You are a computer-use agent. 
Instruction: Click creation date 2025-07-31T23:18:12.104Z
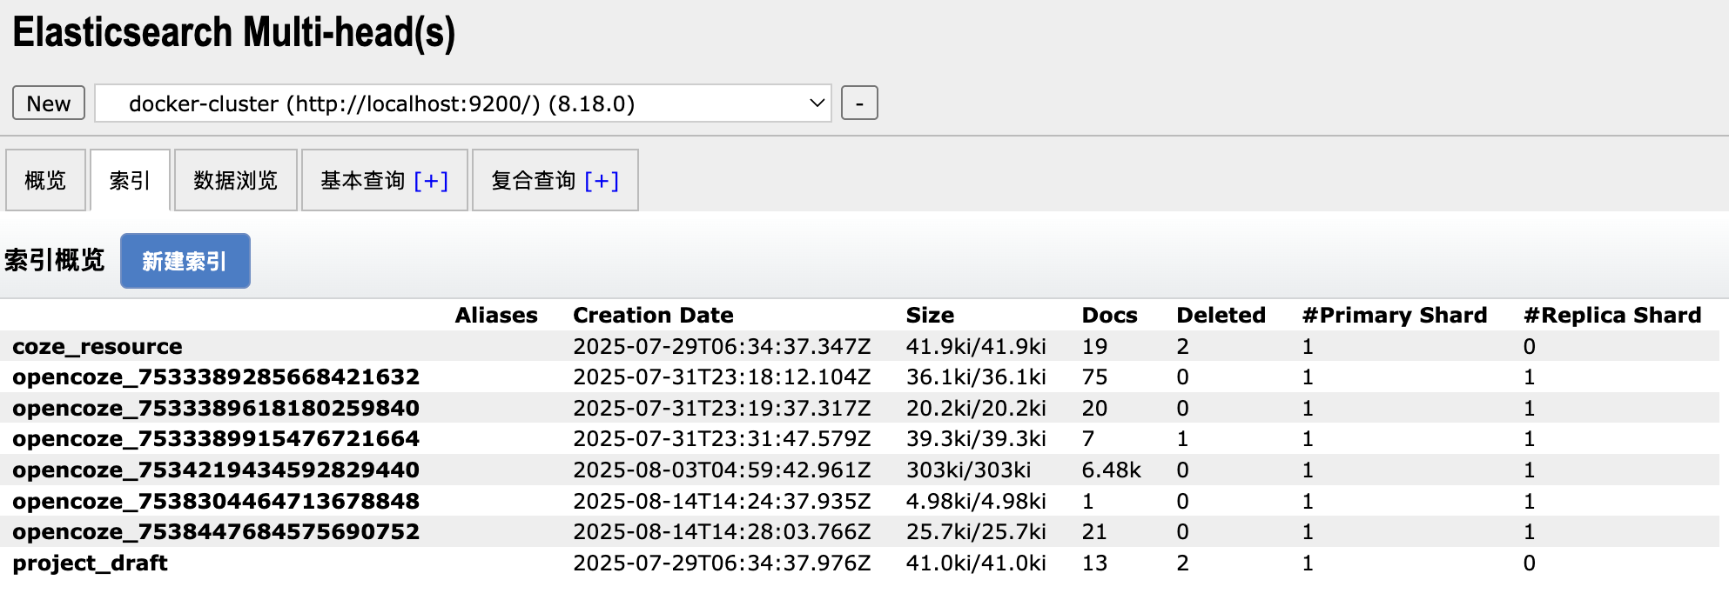(722, 377)
